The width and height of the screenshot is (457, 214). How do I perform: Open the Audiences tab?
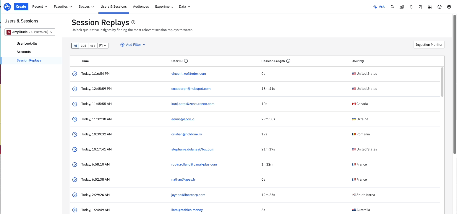tap(141, 7)
